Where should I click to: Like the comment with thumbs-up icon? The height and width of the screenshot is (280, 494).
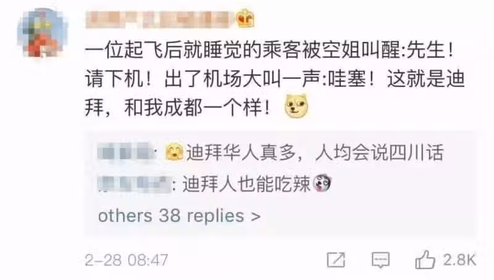click(425, 260)
